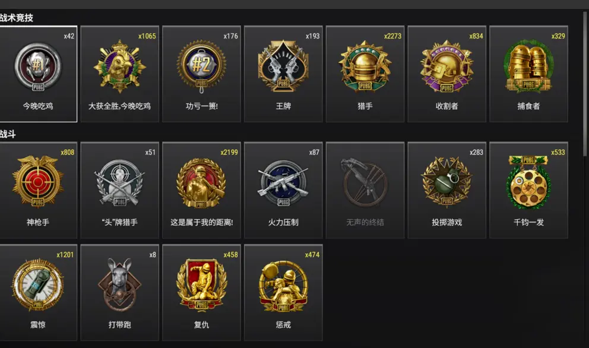Open the 投掷游戏 grenade medal
Viewport: 589px width, 348px height.
coord(447,190)
